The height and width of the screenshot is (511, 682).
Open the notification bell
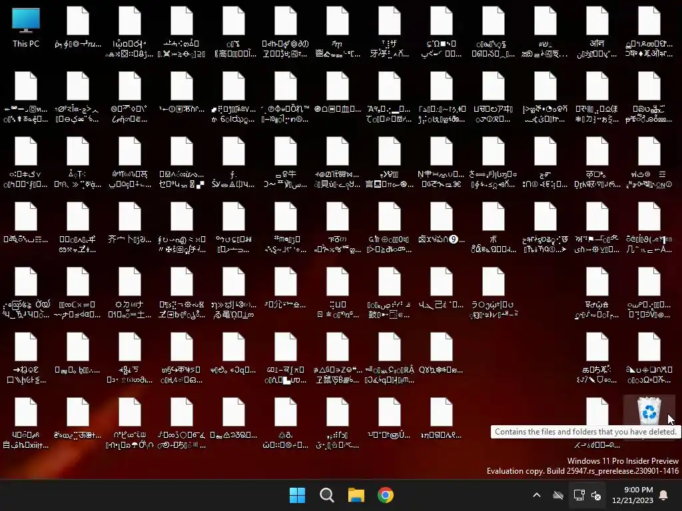tap(664, 495)
